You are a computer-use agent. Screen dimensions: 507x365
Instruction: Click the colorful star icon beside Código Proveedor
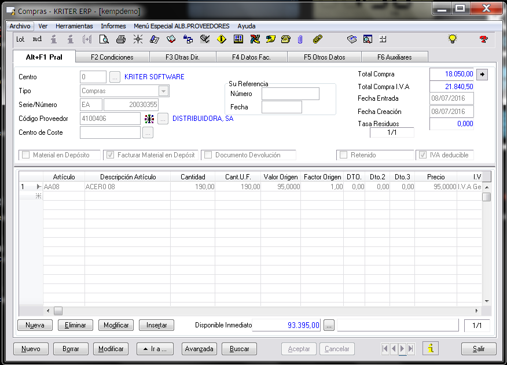(x=149, y=119)
